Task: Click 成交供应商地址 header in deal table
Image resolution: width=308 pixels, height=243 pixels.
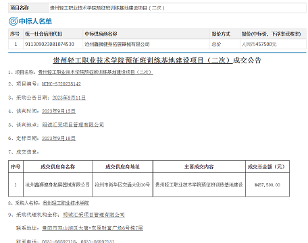Action: tap(122, 166)
